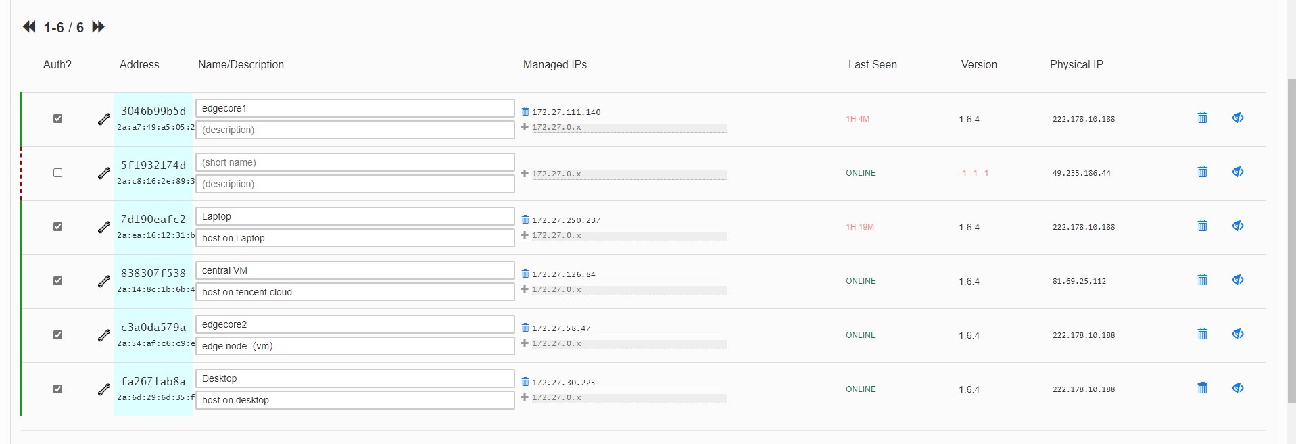Deauthorize the central VM member
Screen dimensions: 1296x444
(57, 281)
